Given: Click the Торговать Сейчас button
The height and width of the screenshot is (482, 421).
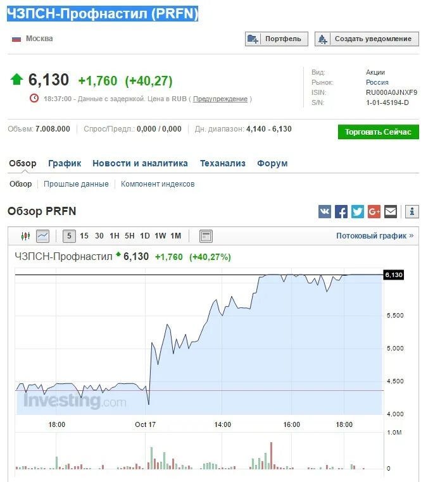Looking at the screenshot, I should tap(378, 132).
